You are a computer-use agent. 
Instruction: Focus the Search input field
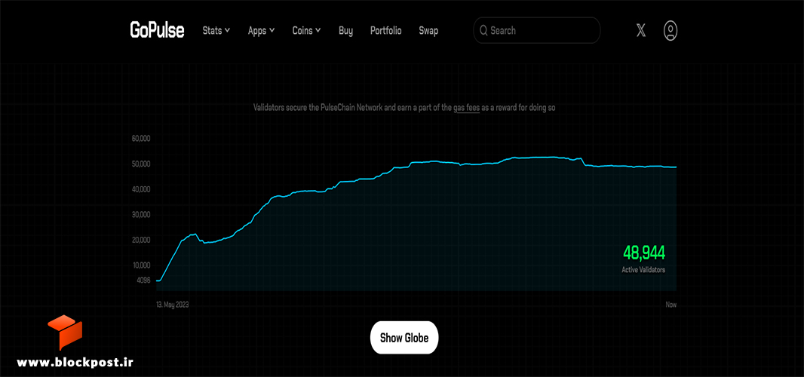[x=536, y=30]
